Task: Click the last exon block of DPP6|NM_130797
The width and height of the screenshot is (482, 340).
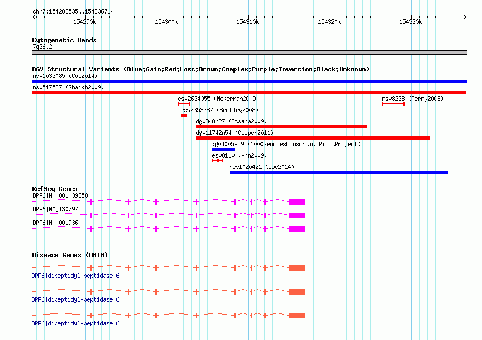Action: tap(297, 215)
